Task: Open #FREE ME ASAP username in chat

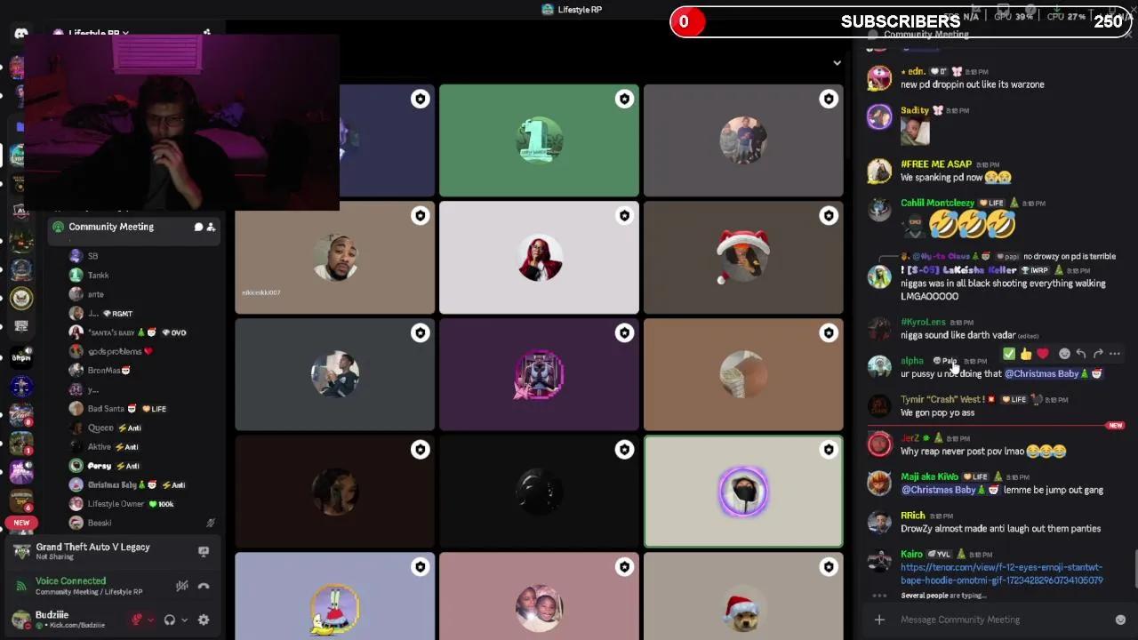Action: [x=936, y=164]
